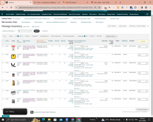Open Windows Start menu

[3, 120]
